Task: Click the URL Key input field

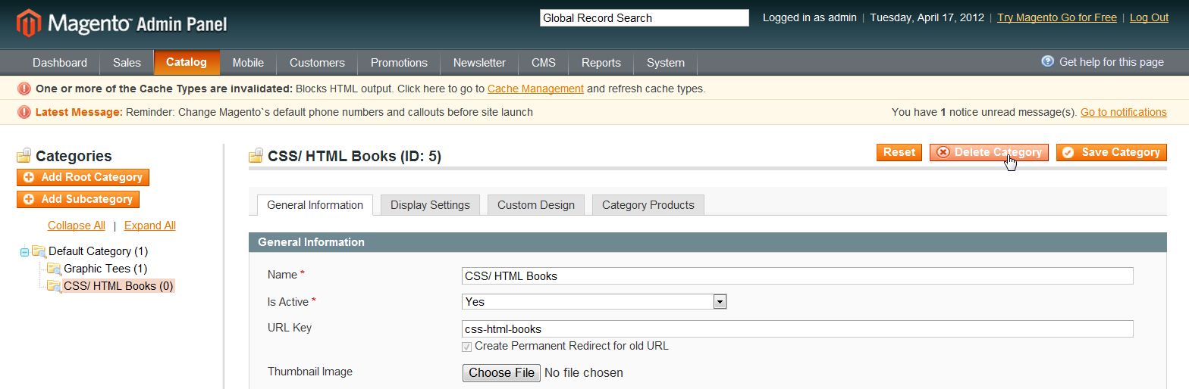Action: [798, 329]
